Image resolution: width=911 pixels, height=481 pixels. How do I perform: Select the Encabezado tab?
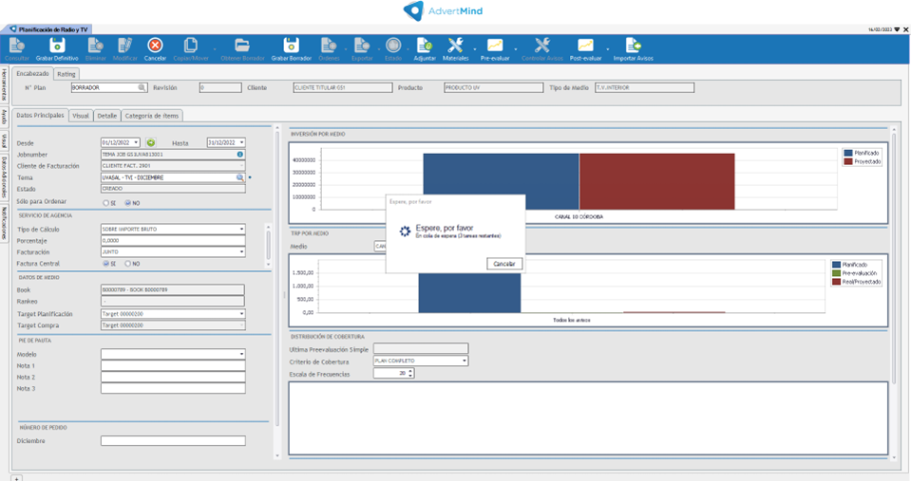pyautogui.click(x=32, y=74)
